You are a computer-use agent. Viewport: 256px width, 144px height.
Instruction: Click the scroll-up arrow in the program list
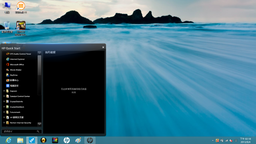click(x=39, y=53)
